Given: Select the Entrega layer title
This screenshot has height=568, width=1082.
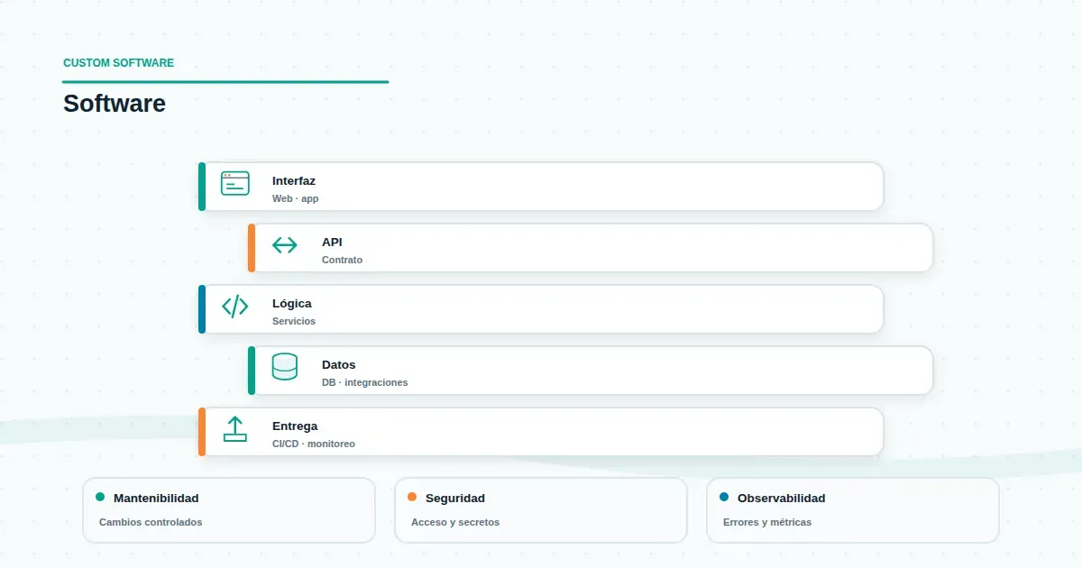Looking at the screenshot, I should point(295,426).
